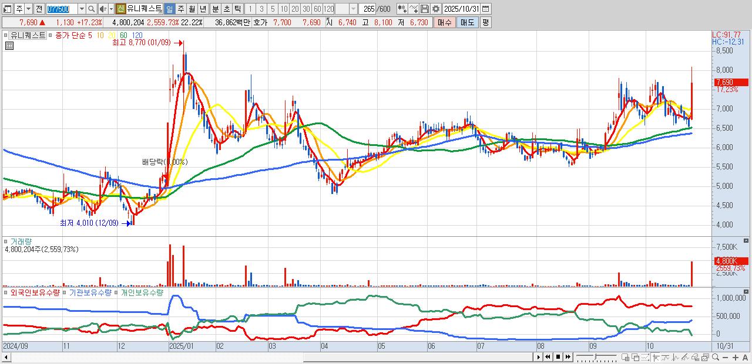
Task: Click the 호가 quote label
Action: pos(260,22)
